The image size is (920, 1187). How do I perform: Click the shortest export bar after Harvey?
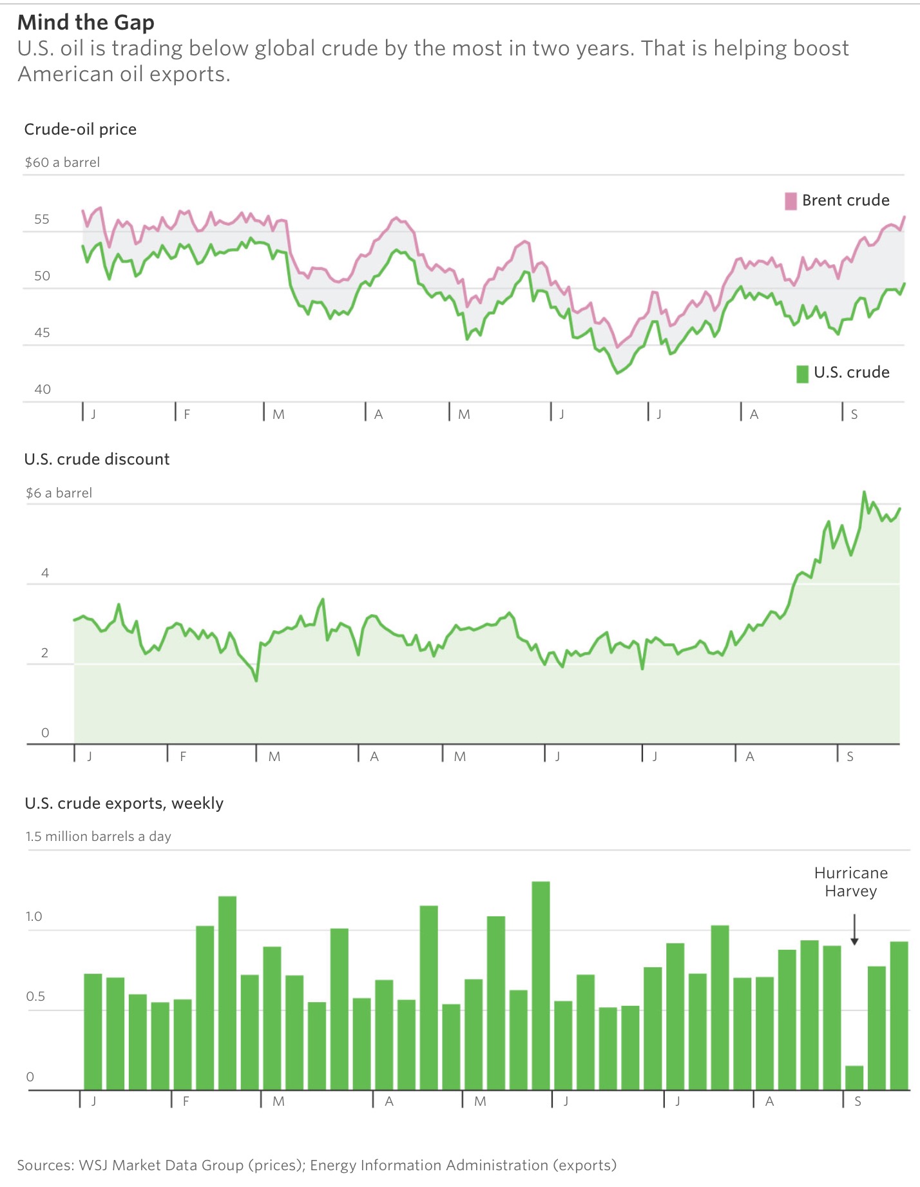click(x=854, y=1077)
